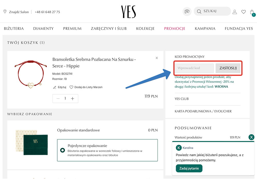Viewport: 257px width, 180px height.
Task: Close the Karolina chat popup
Action: click(x=252, y=137)
